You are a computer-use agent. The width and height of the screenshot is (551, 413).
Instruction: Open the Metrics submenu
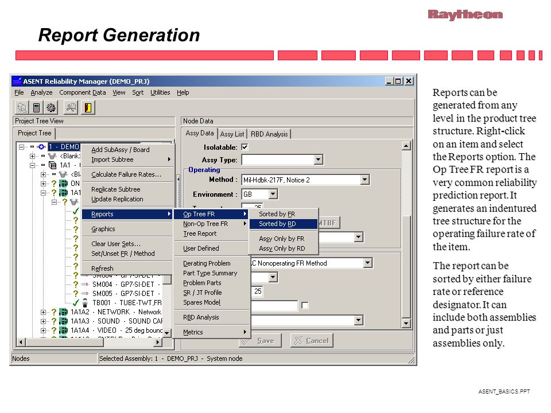pyautogui.click(x=212, y=332)
